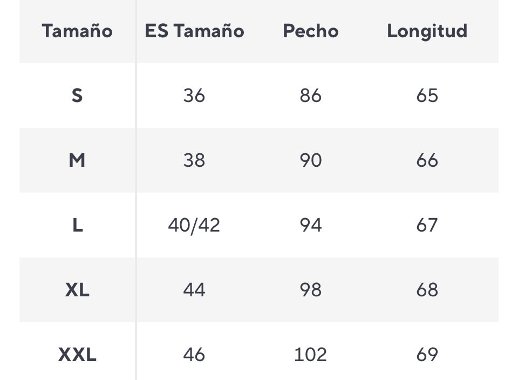Screen dimensions: 518x380
Task: Click length value 65
Action: click(427, 96)
